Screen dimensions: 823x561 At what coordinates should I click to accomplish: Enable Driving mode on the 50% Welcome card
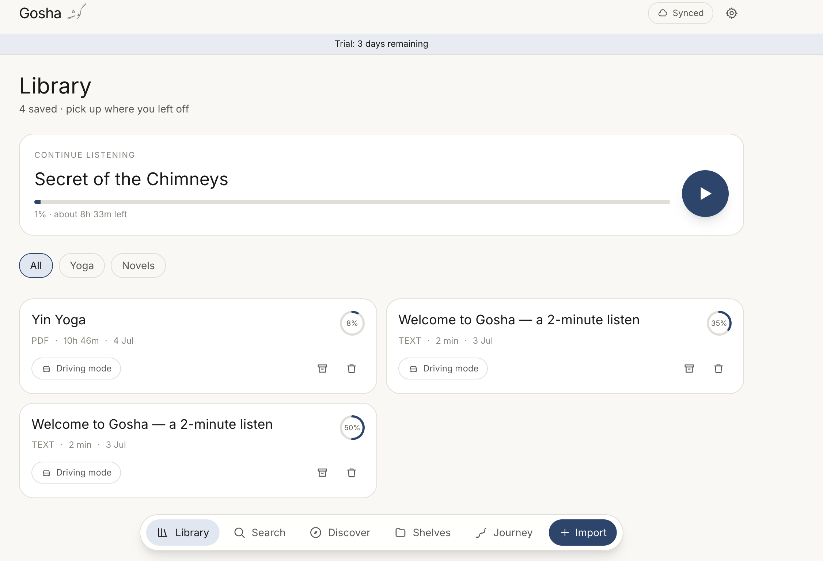point(76,473)
